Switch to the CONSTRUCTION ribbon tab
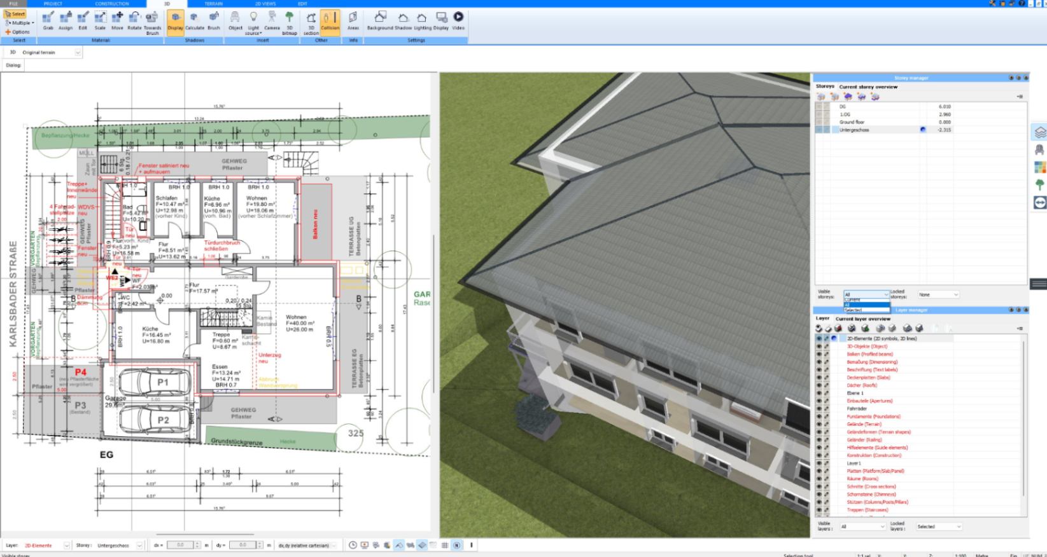 click(112, 4)
